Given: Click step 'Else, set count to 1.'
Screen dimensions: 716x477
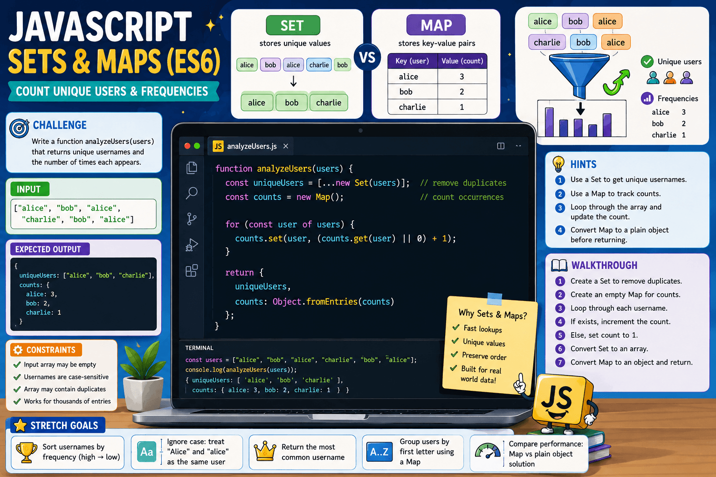Looking at the screenshot, I should point(604,335).
